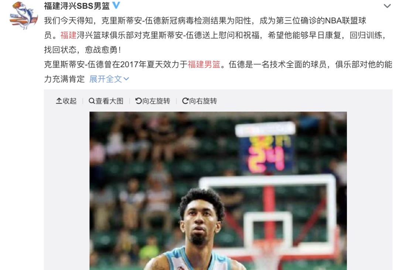Collapse the image with 收起
The width and height of the screenshot is (399, 270).
[66, 101]
